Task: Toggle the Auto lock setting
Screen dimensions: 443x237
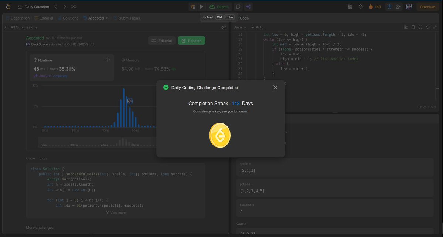Action: pos(257,27)
